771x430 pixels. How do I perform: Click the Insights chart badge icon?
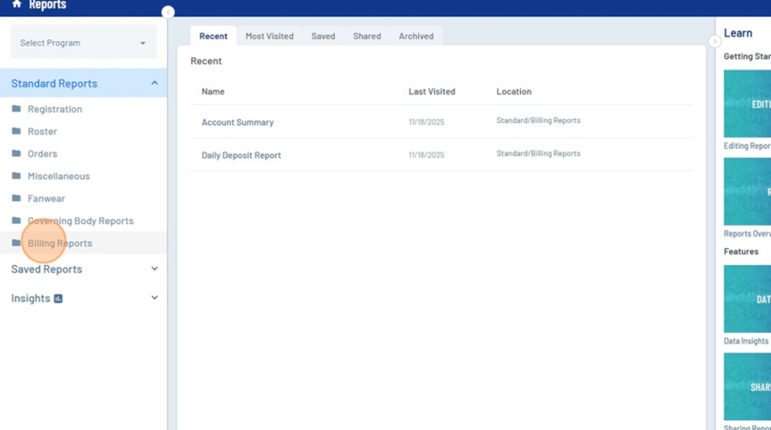pos(58,299)
